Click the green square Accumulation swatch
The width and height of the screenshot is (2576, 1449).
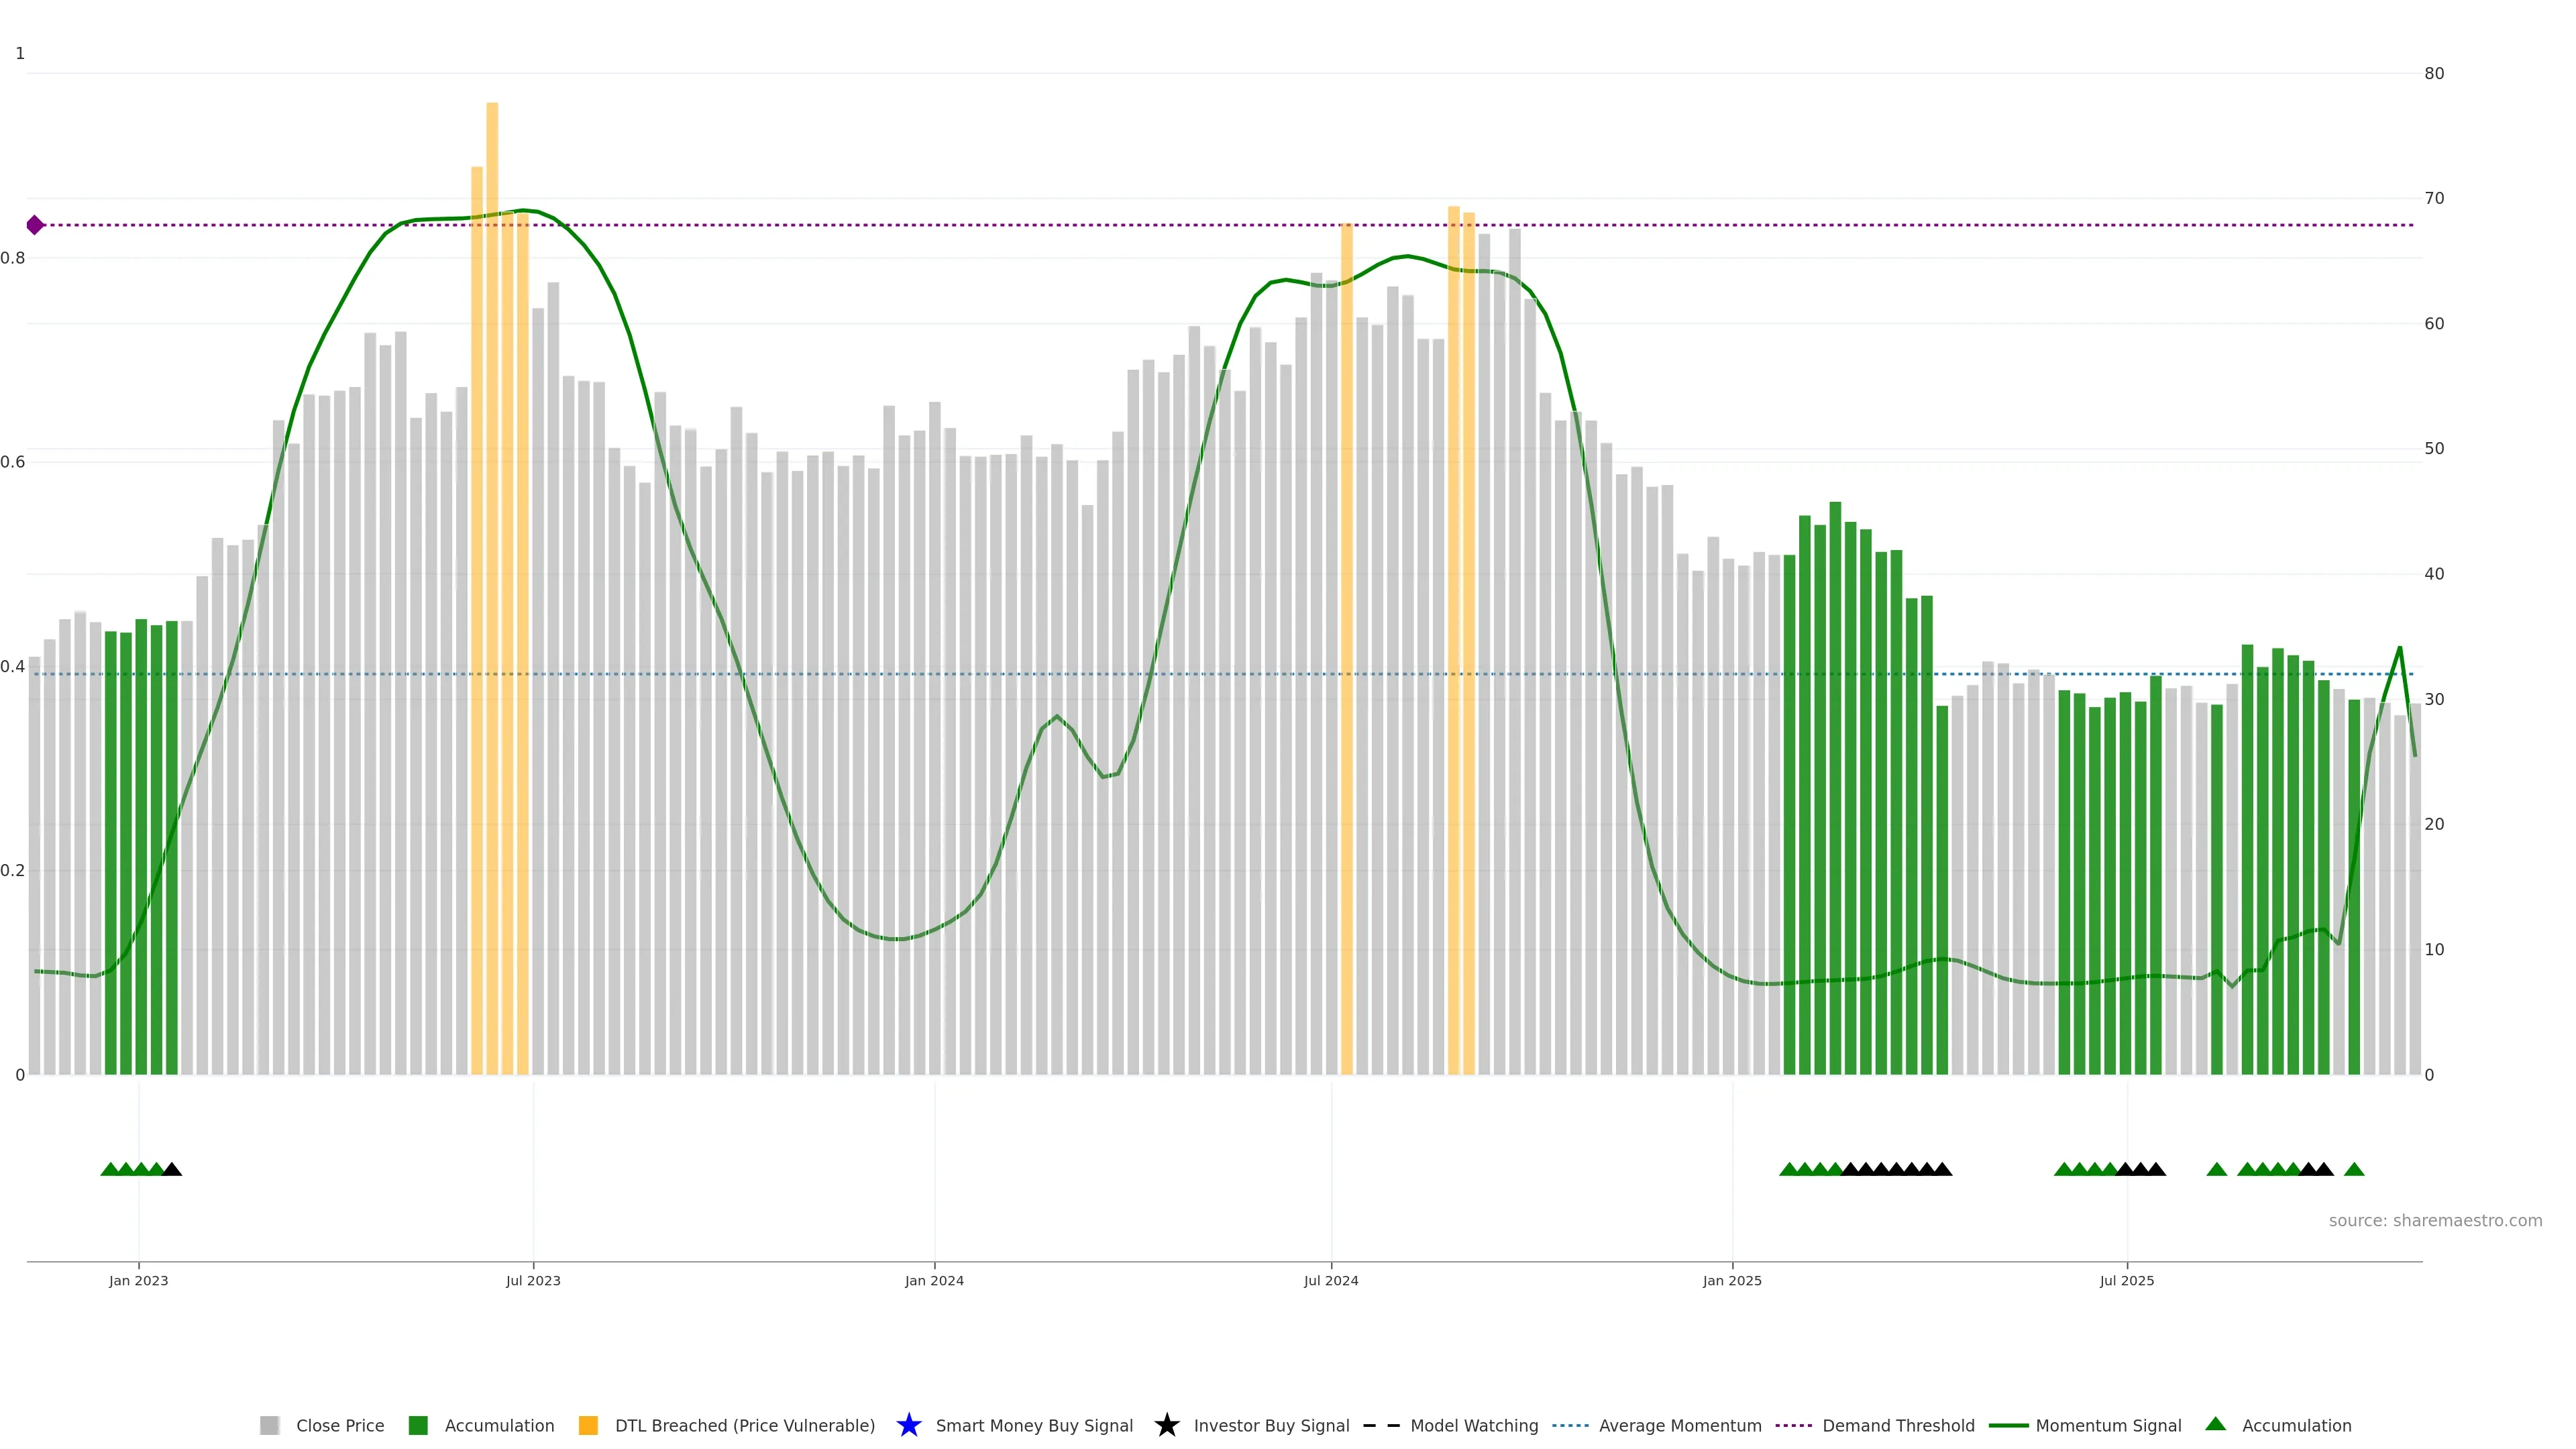[x=418, y=1425]
